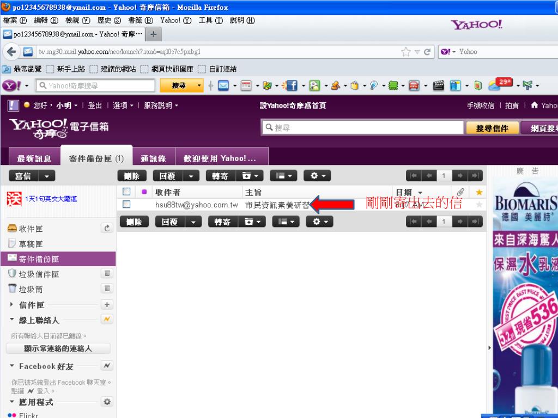Open the Yahoo toolbar calendar icon
Viewport: 558px width, 418px height.
click(x=246, y=85)
